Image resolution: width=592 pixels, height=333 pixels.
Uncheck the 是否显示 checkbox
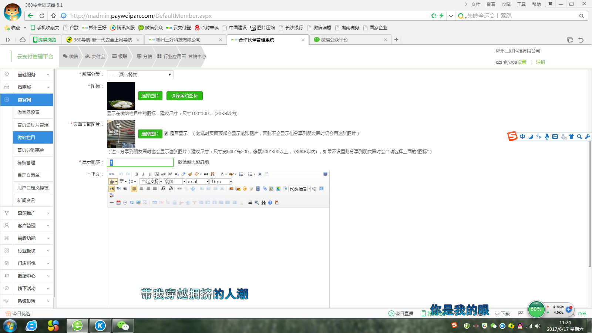tap(166, 134)
